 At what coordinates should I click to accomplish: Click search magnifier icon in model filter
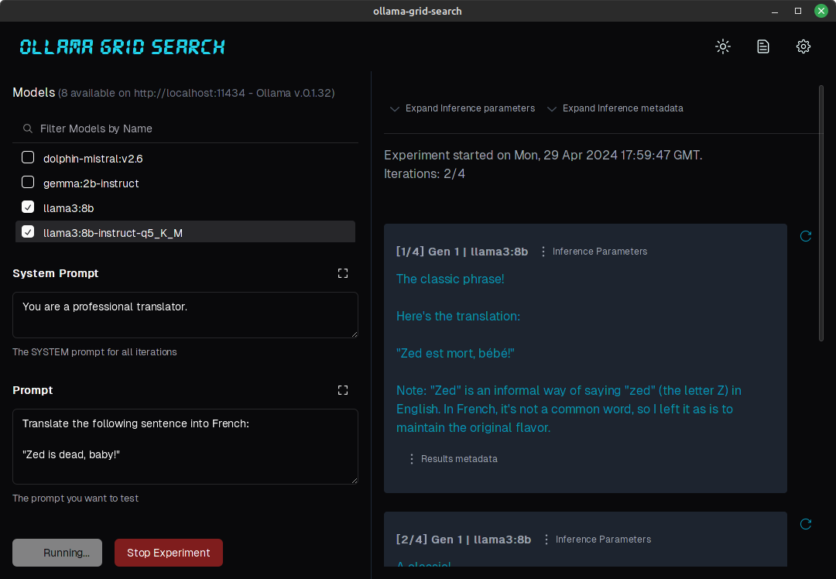coord(28,128)
